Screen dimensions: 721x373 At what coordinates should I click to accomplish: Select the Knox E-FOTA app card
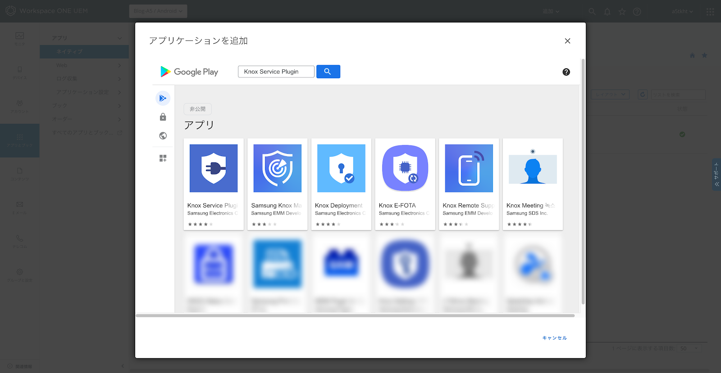[405, 184]
